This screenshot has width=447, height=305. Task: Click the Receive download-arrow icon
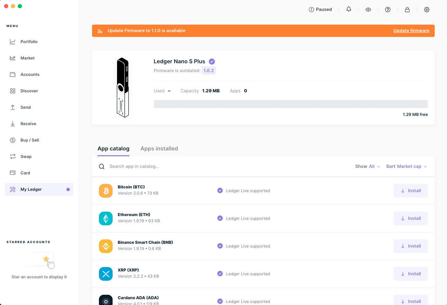[13, 124]
